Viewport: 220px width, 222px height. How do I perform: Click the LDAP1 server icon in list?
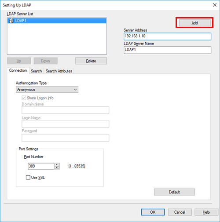[x=11, y=21]
